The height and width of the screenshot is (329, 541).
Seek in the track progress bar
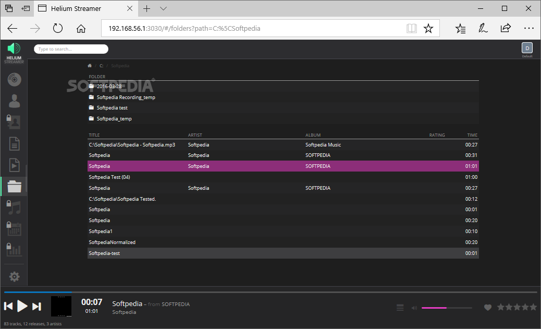click(x=270, y=292)
